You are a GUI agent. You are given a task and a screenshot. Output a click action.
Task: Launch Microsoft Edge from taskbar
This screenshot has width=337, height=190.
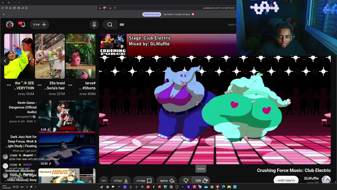[223, 187]
